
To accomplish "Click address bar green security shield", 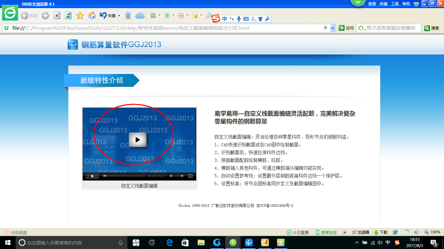I will click(x=7, y=28).
